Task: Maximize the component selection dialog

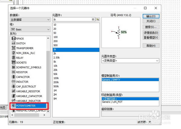Action: click(145, 8)
